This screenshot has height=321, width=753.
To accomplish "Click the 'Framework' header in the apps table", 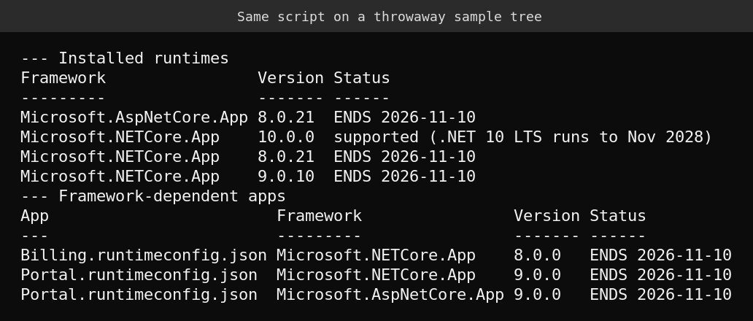I will [x=320, y=216].
